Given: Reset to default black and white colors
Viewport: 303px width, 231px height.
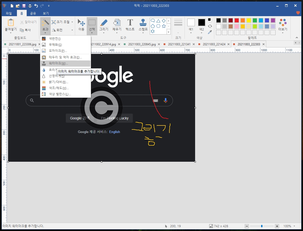Looking at the screenshot, I should (x=210, y=20).
